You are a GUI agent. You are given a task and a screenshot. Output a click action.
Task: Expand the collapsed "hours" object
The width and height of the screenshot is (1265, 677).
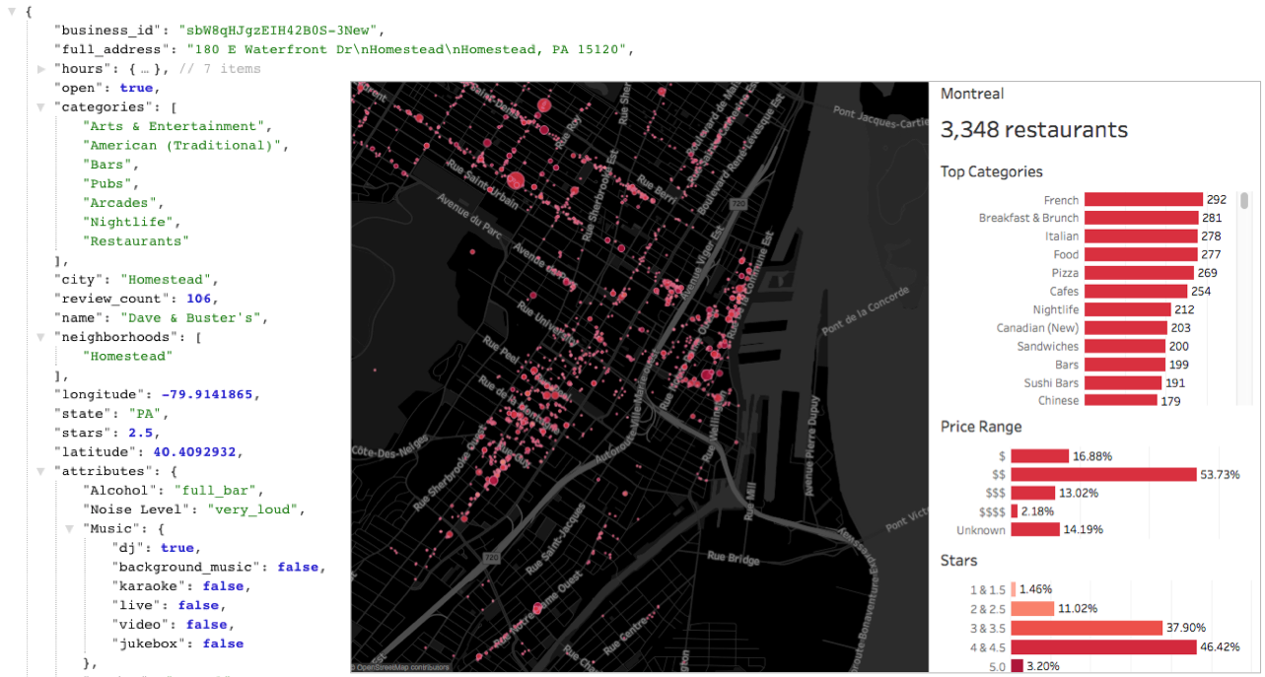(41, 69)
